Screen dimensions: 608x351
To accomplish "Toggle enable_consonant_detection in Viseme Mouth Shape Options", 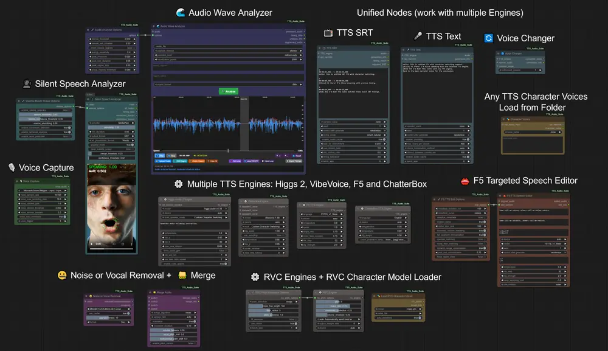I will 69,128.
